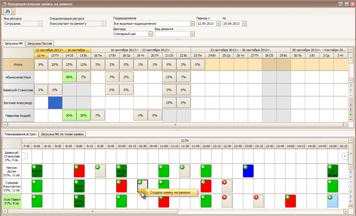Click the blue appointment block at 13:00
This screenshot has width=356, height=216.
click(248, 171)
